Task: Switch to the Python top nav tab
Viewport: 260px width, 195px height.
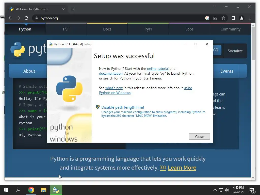Action: click(25, 29)
